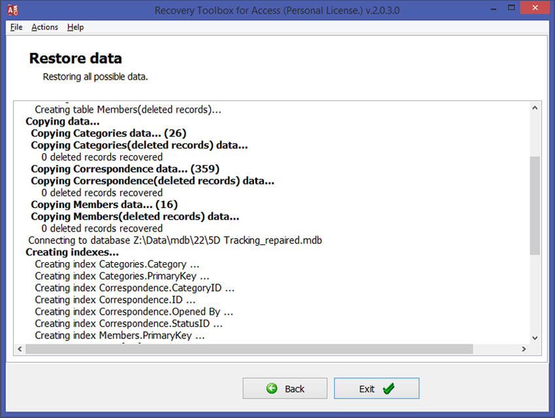The width and height of the screenshot is (555, 418).
Task: Select 'Creating index Correspondence.StatusID' line
Action: (129, 323)
